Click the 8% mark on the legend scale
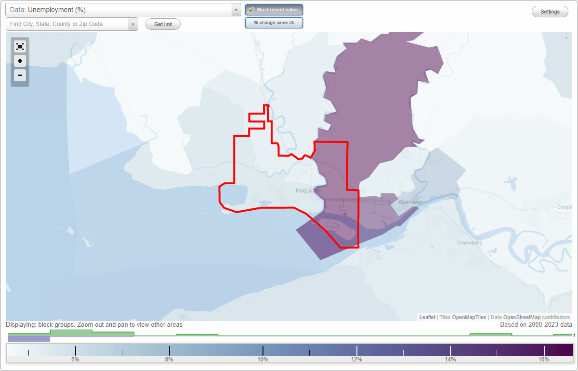The width and height of the screenshot is (578, 371). pyautogui.click(x=169, y=359)
